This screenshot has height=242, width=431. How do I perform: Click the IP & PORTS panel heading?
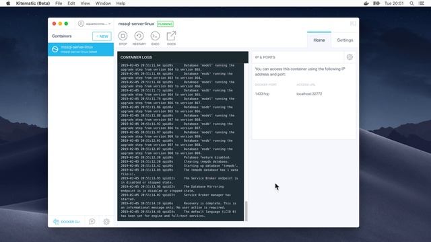(x=265, y=57)
